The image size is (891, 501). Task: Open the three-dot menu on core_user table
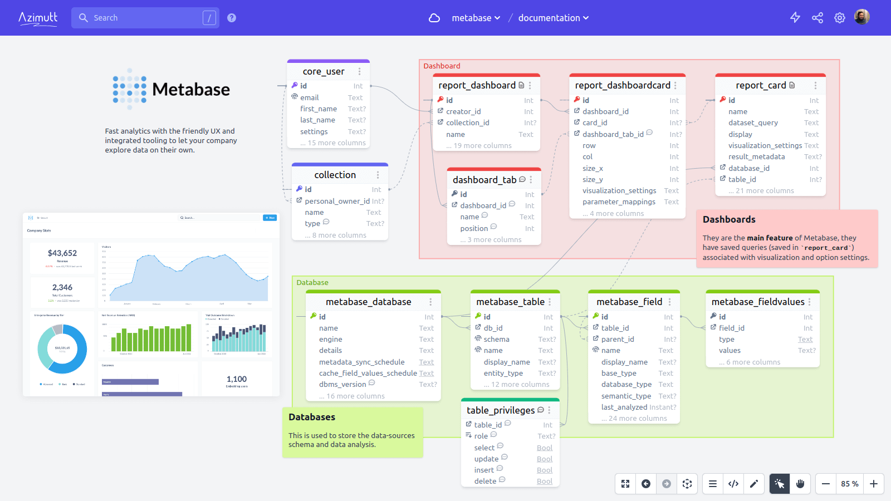pos(359,71)
